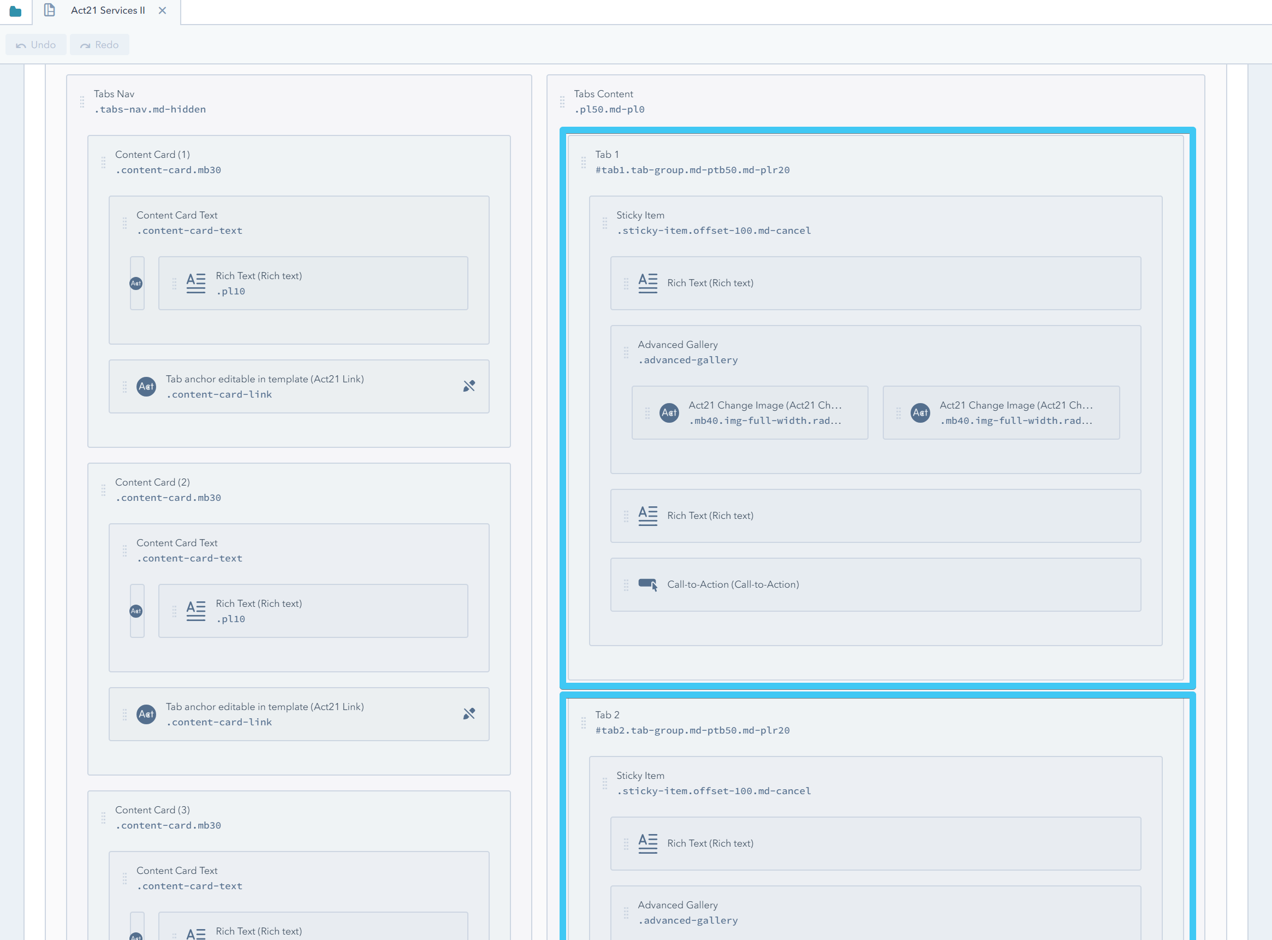
Task: Select the Rich Text icon in Tab 1 Sticky Item
Action: [647, 283]
